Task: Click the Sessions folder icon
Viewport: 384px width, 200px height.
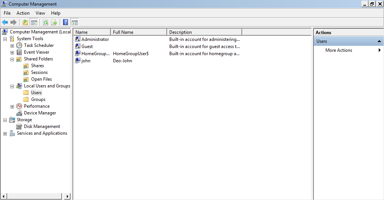Action: click(26, 73)
